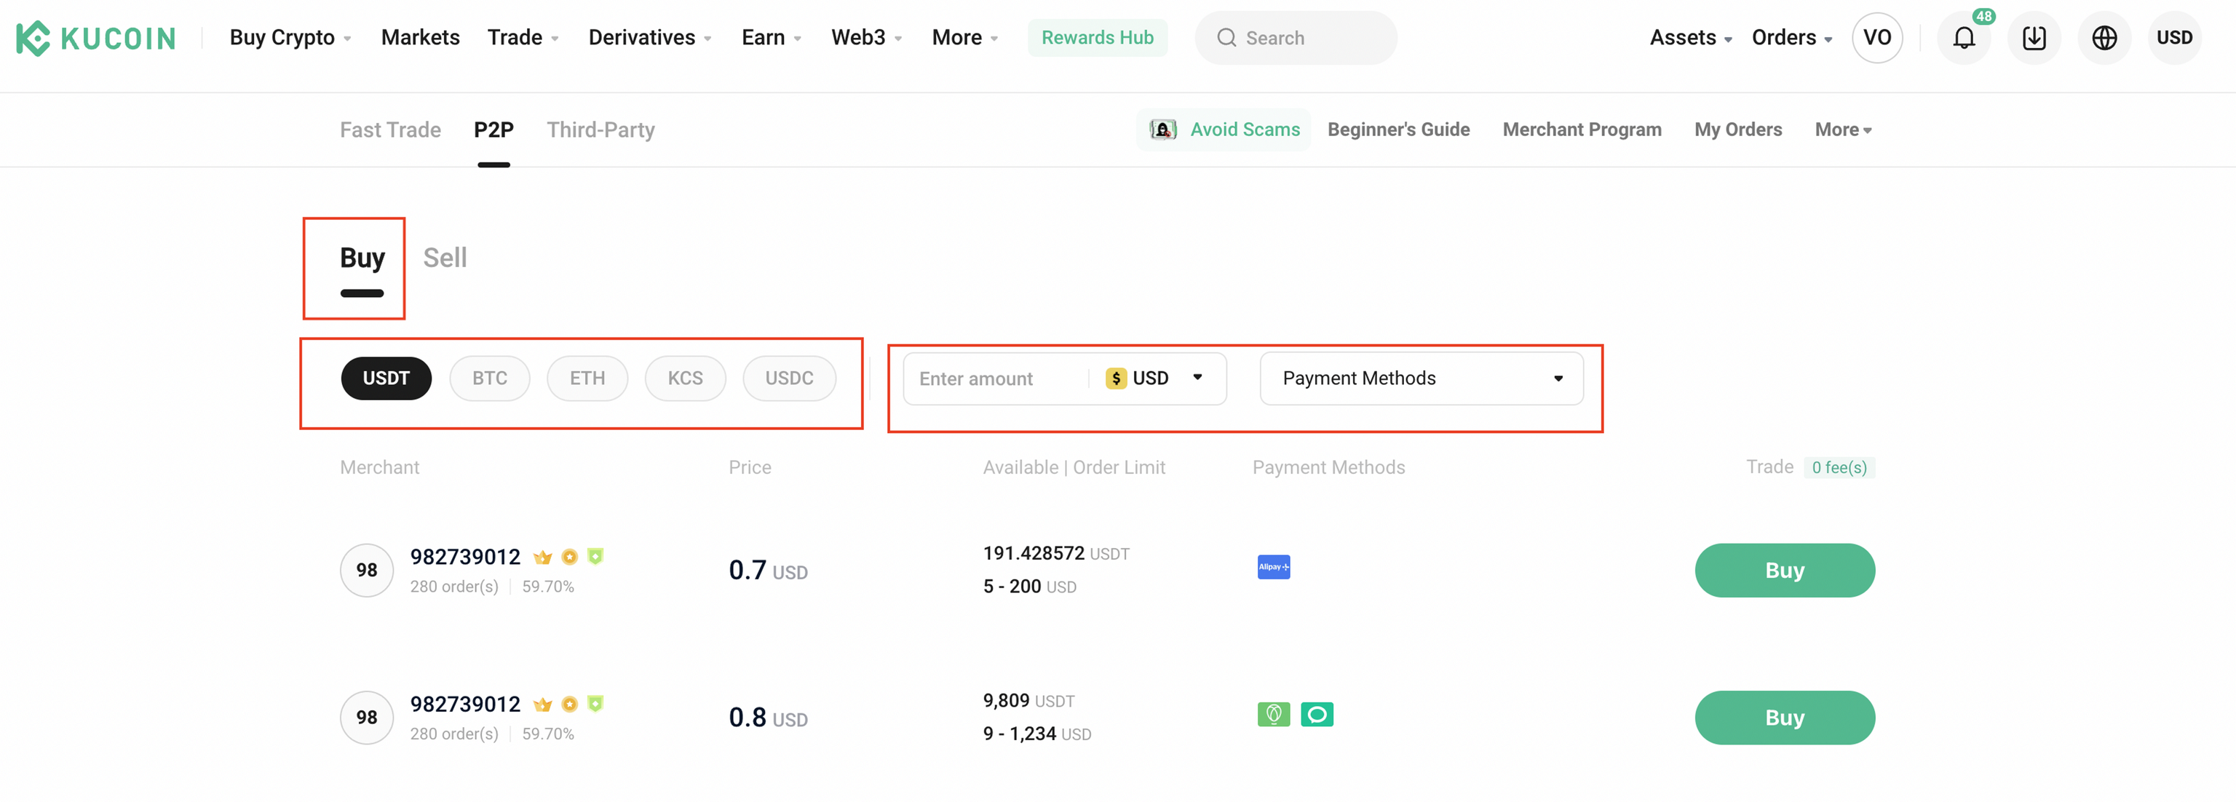Click the 98 avatar of first merchant
This screenshot has height=802, width=2236.
[366, 571]
